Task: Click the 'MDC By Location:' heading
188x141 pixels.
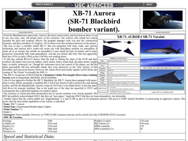Action: pos(13,117)
